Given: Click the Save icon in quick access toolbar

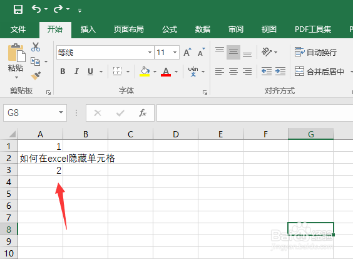Looking at the screenshot, I should [x=18, y=9].
